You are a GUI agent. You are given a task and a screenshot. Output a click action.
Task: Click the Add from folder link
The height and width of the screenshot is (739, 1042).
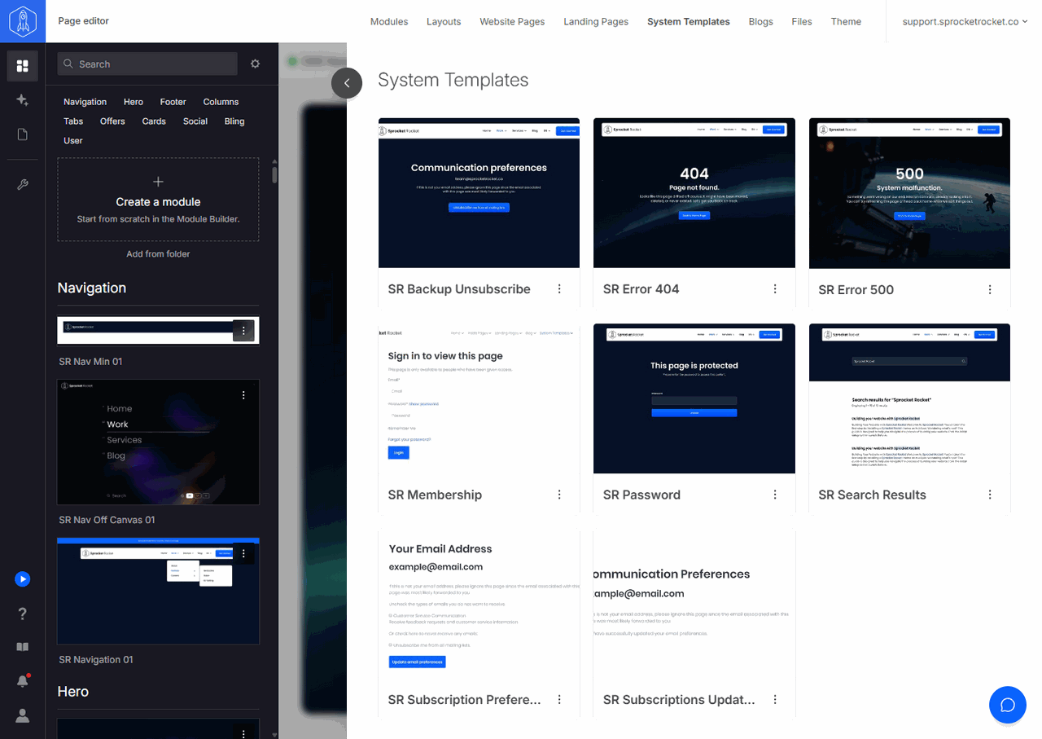pyautogui.click(x=158, y=254)
